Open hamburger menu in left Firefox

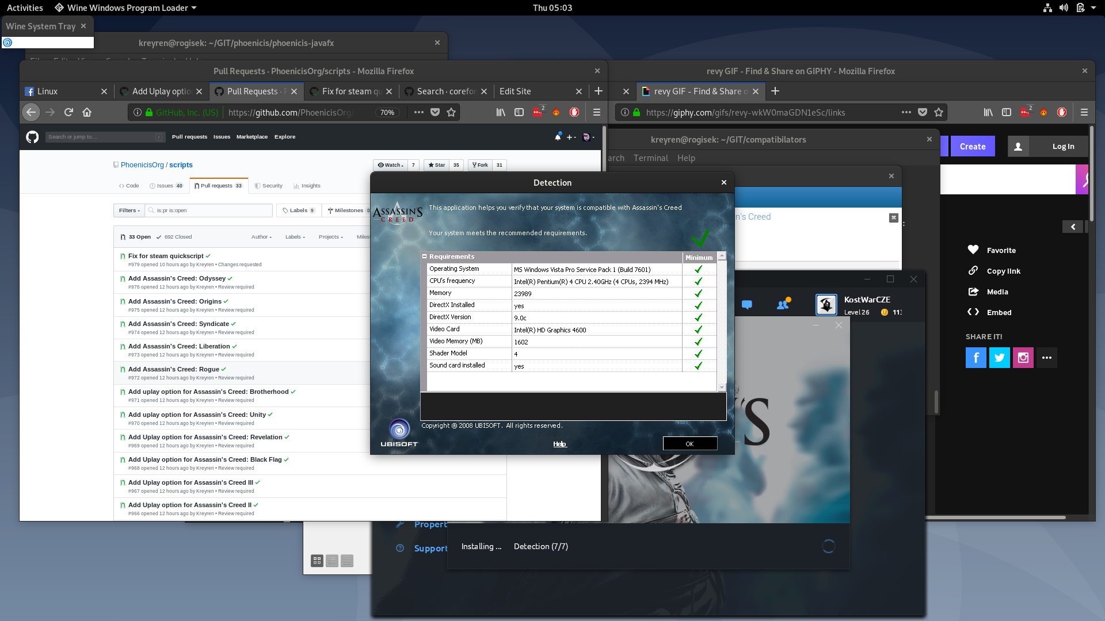[x=596, y=112]
